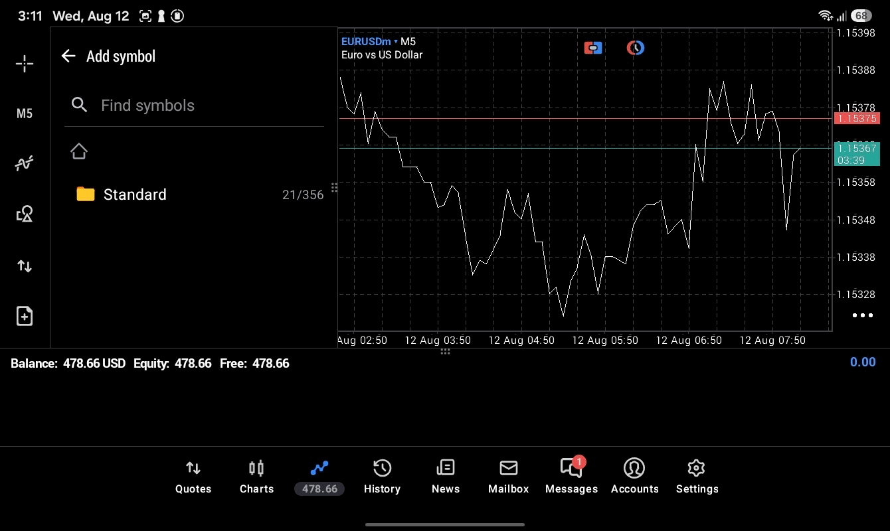Open the indicators icon in sidebar
The image size is (890, 531).
[25, 163]
